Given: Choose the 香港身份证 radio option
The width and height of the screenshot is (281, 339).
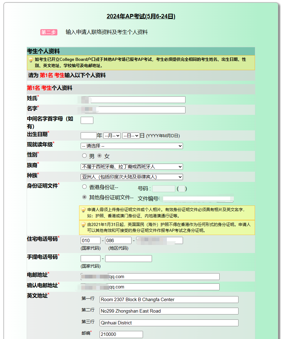Looking at the screenshot, I should [84, 187].
